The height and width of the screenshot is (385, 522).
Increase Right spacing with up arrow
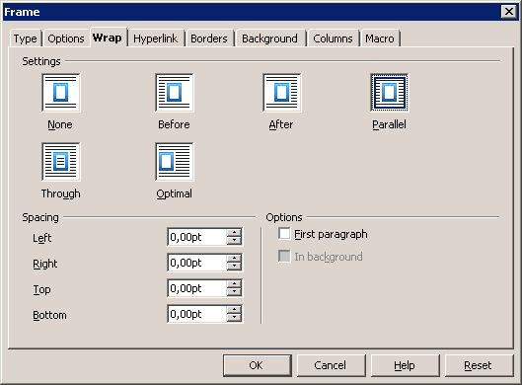[x=235, y=258]
